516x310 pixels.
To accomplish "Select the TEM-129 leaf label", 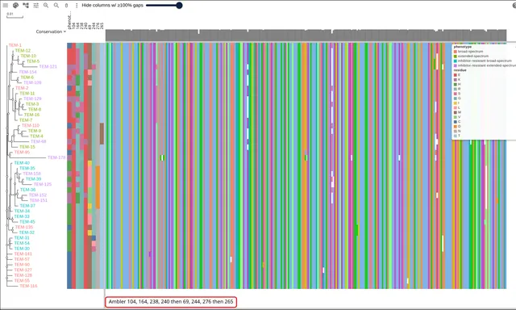I will tap(32, 98).
